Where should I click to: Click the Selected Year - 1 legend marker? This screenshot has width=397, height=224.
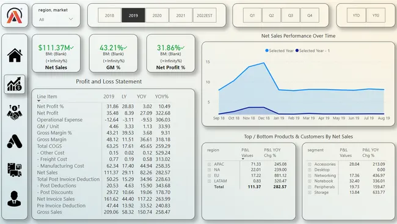(297, 51)
